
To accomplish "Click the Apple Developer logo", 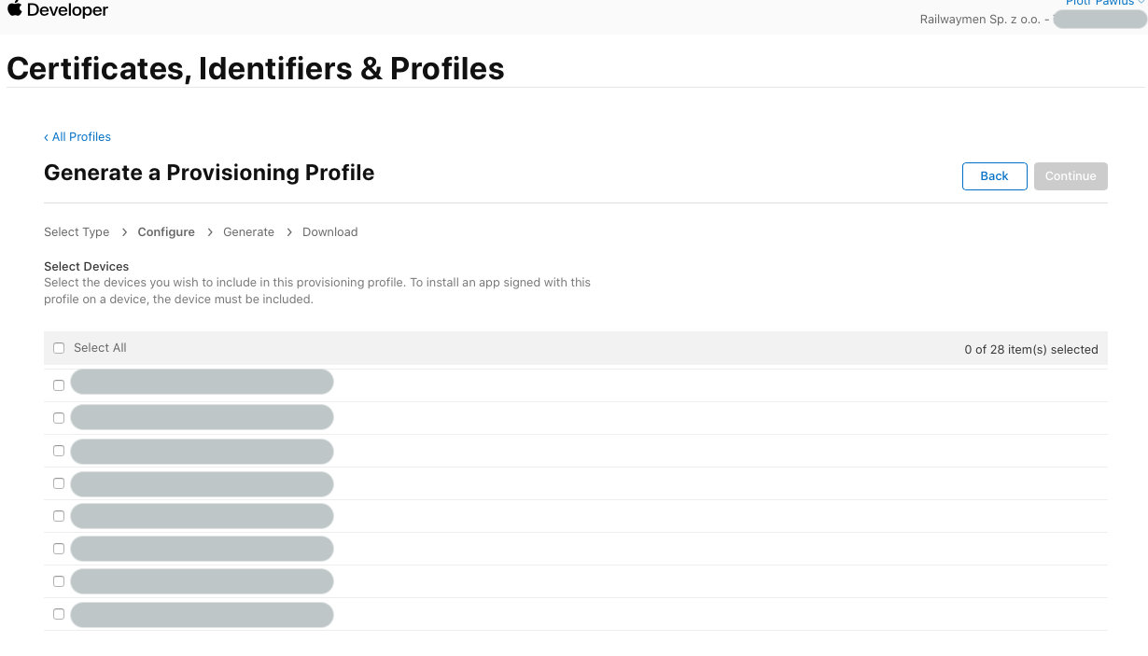I will (x=58, y=10).
